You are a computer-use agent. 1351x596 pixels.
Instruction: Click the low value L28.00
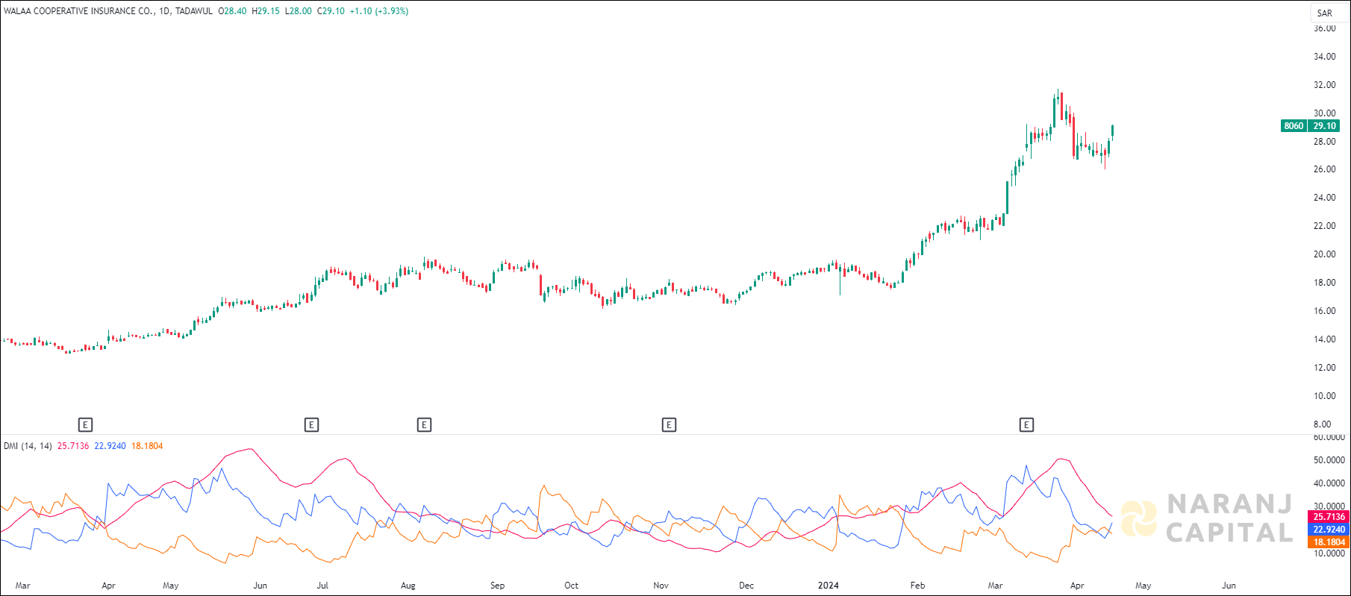298,11
